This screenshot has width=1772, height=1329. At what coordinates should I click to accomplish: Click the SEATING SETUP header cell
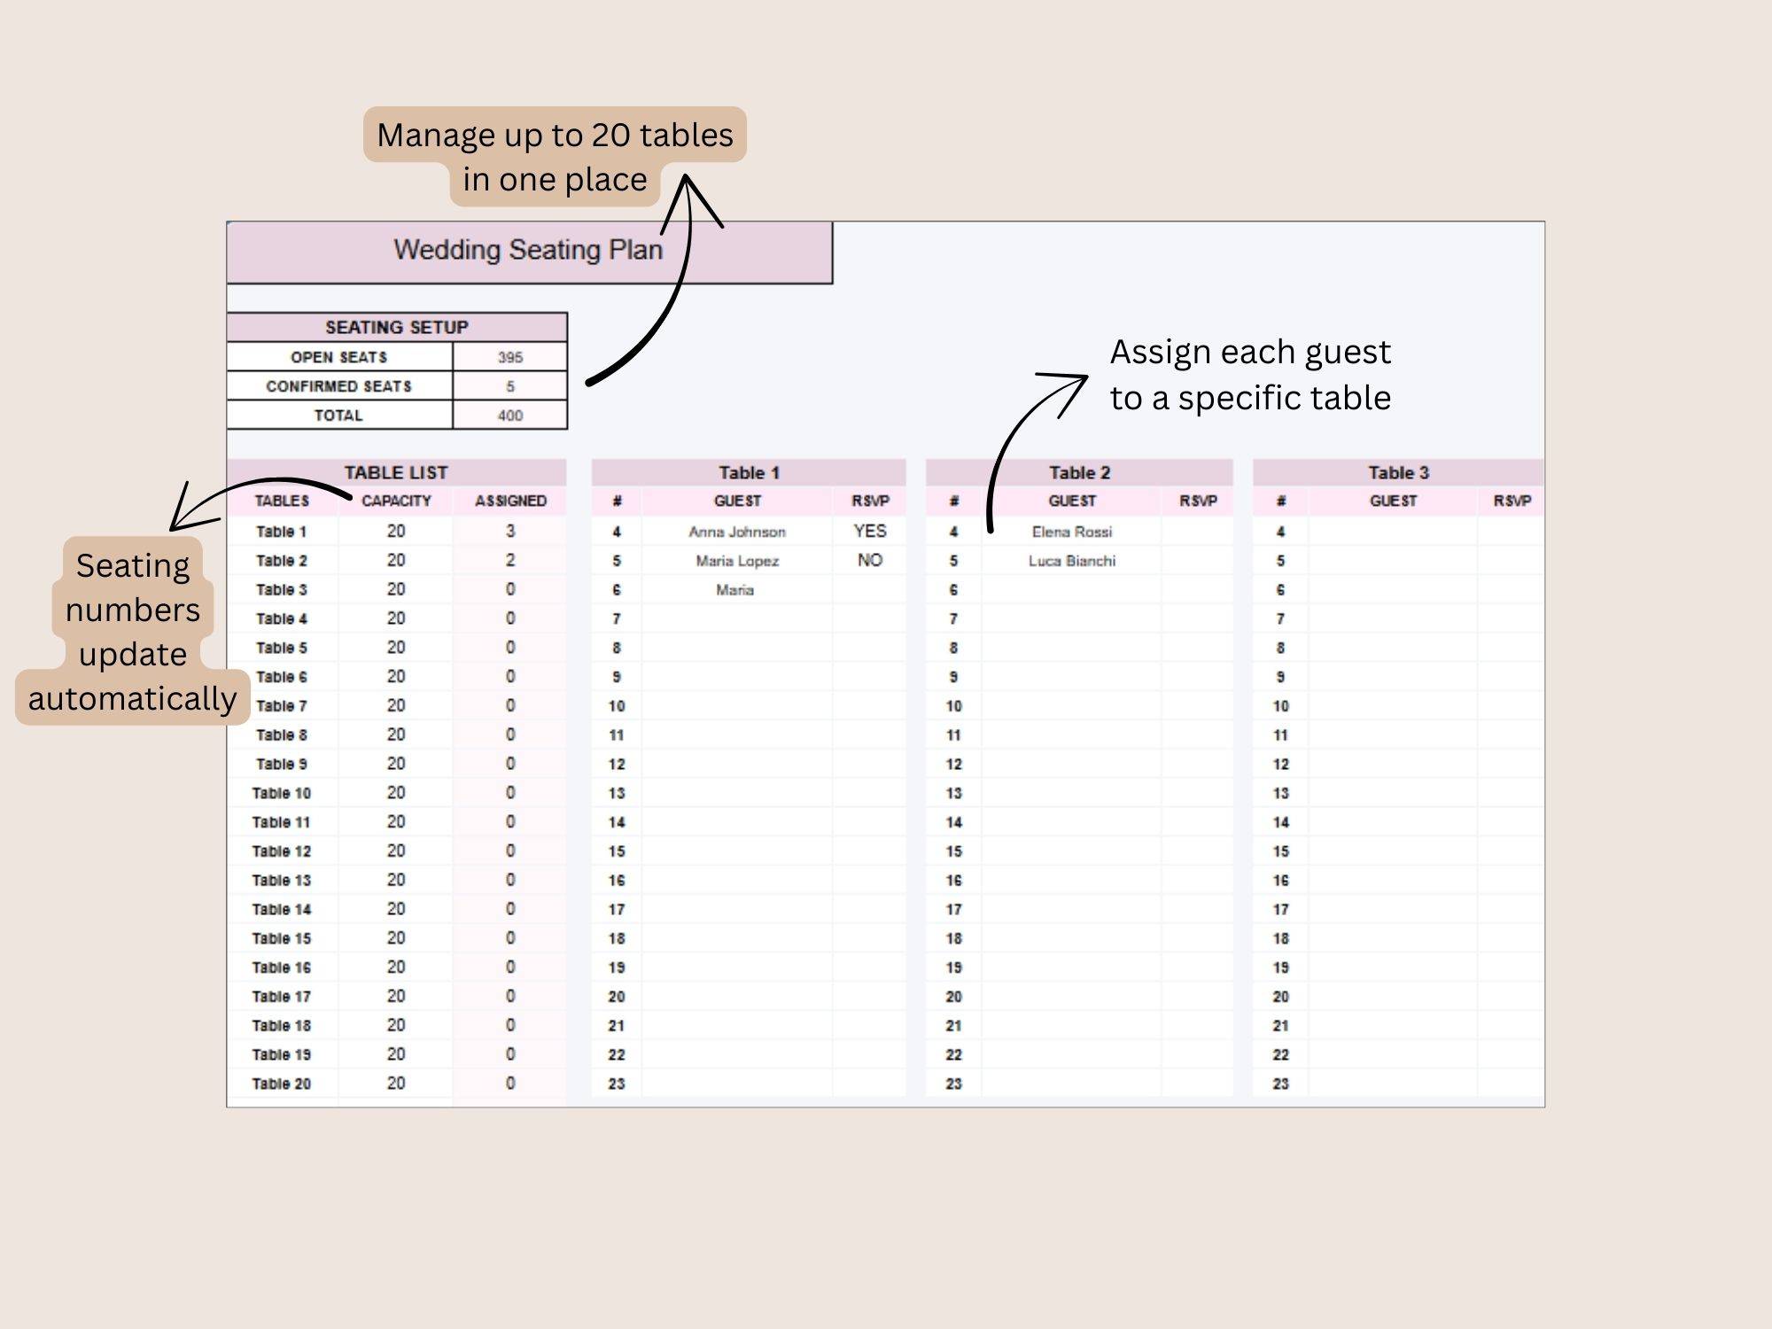coord(396,327)
